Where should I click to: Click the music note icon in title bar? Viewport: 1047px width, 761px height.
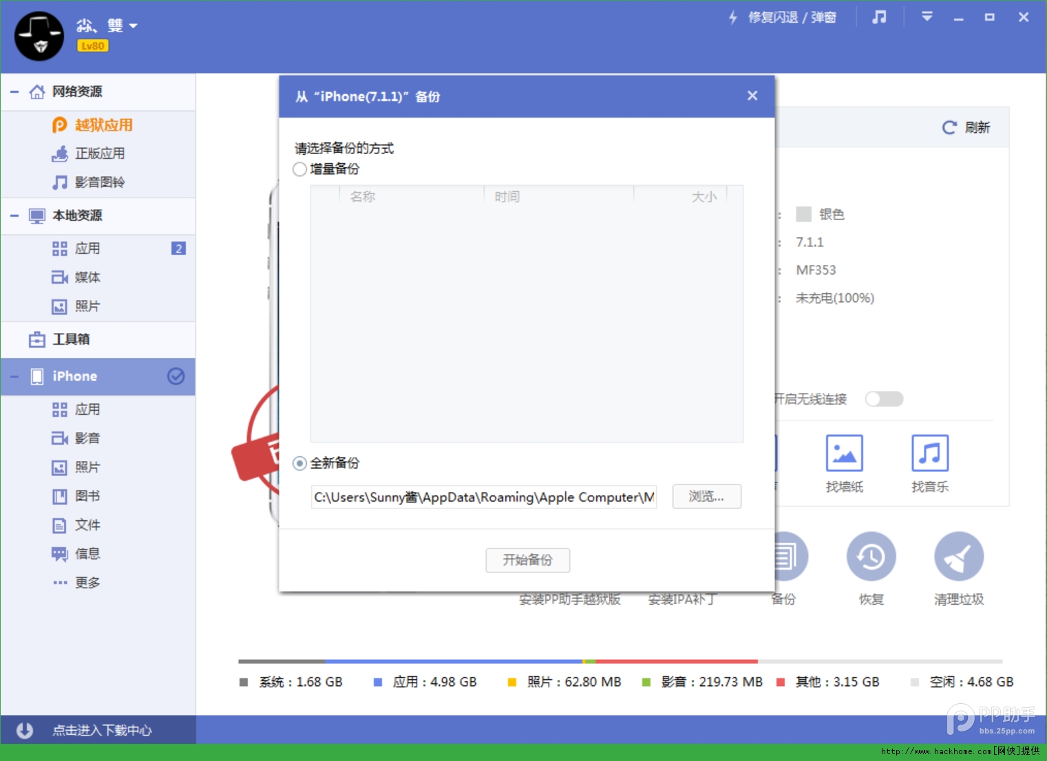[x=879, y=17]
